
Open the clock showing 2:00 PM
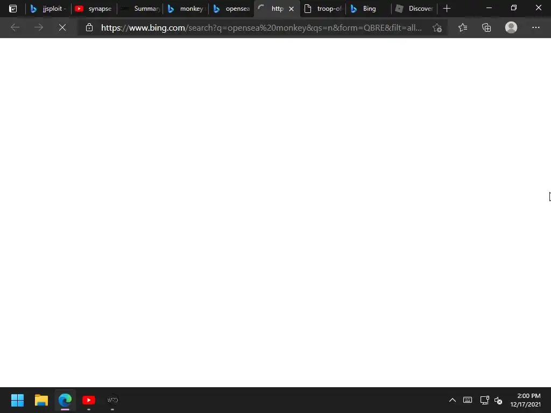pos(525,400)
